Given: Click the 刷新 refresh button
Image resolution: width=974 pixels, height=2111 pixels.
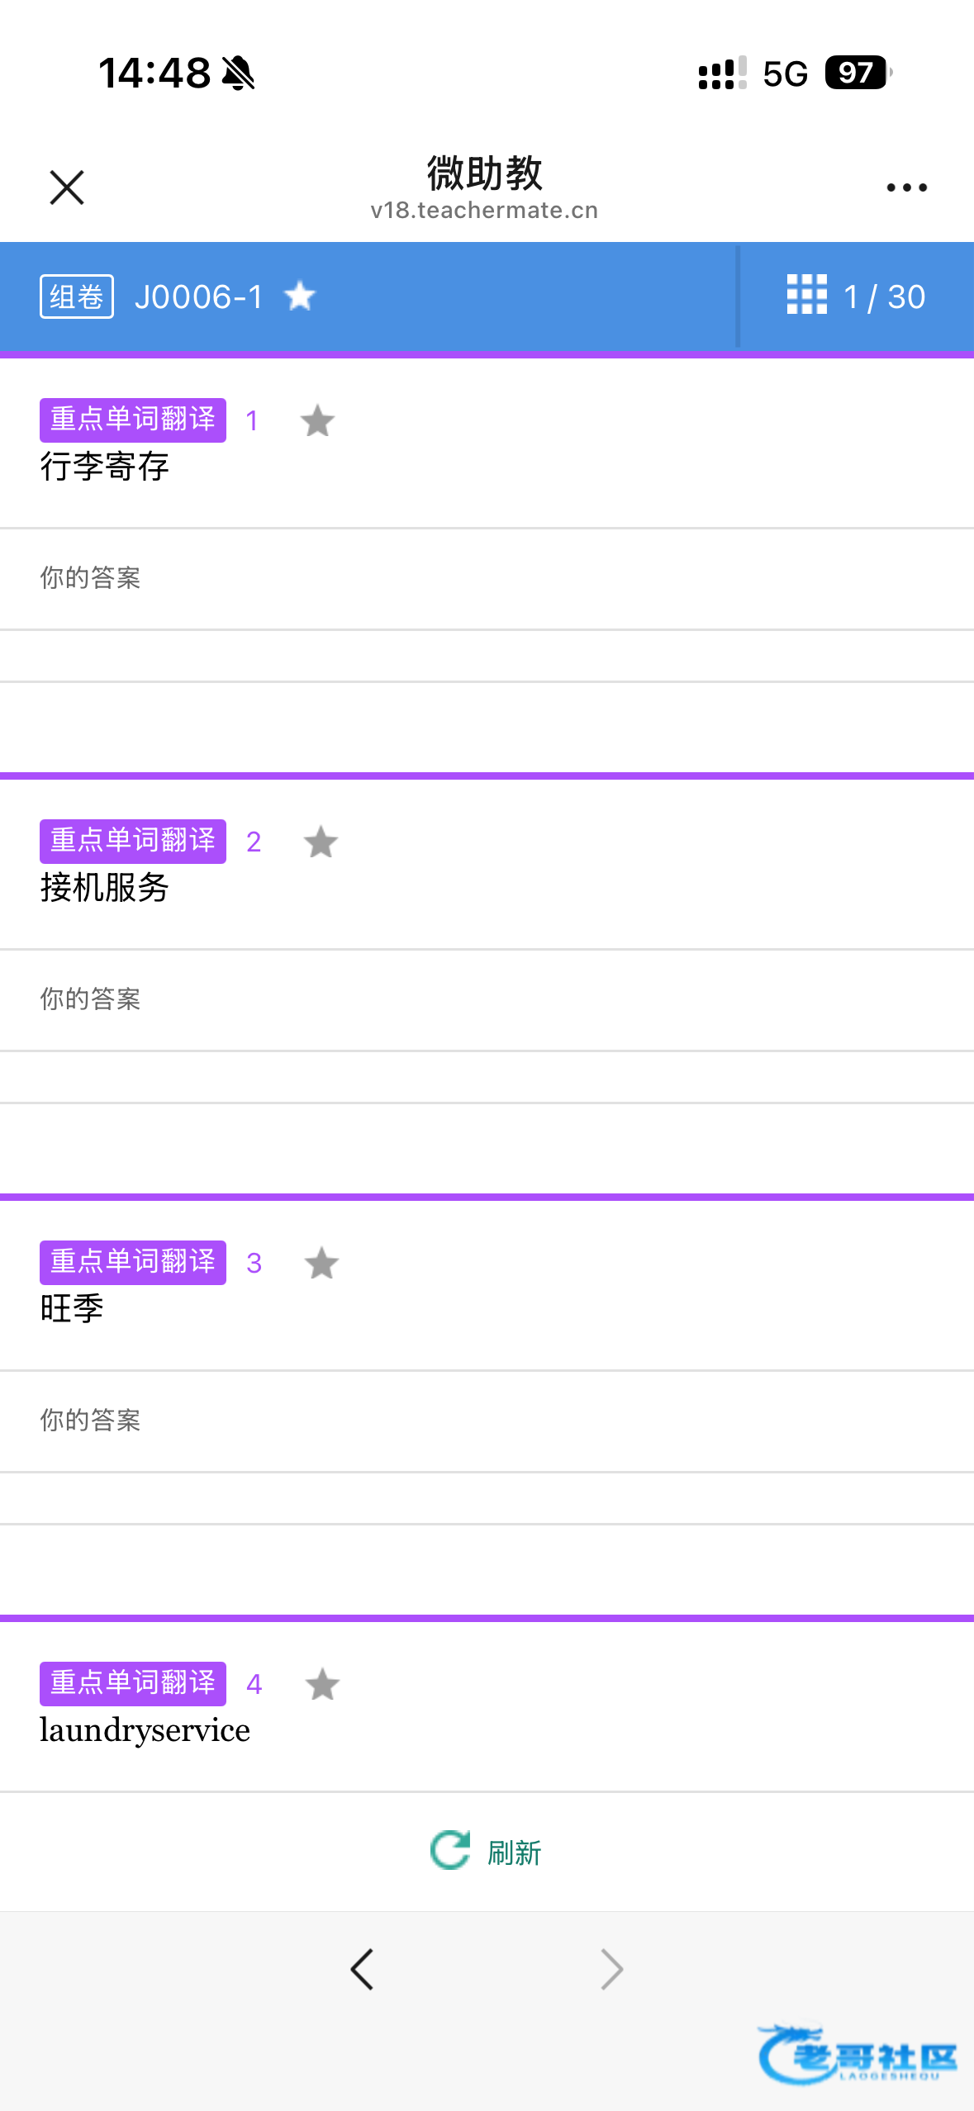Looking at the screenshot, I should (x=486, y=1851).
